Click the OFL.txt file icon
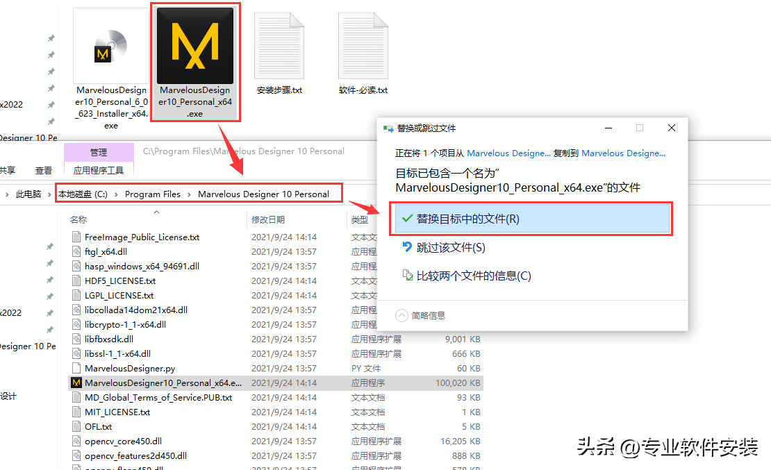Viewport: 771px width, 470px height. coord(76,427)
